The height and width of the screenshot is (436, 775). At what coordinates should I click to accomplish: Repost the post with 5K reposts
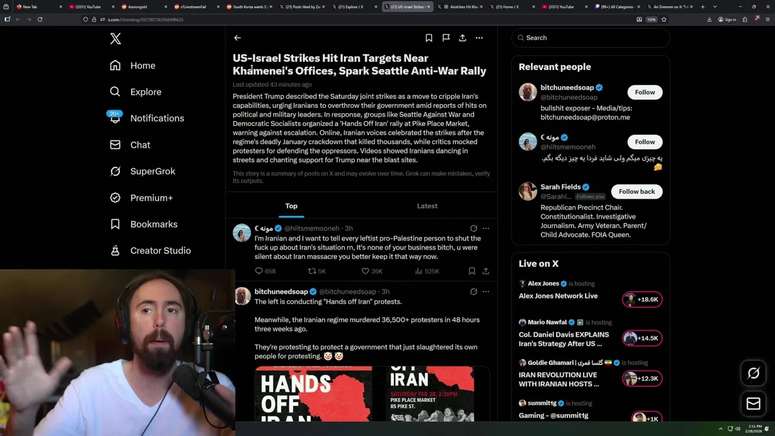tap(317, 271)
